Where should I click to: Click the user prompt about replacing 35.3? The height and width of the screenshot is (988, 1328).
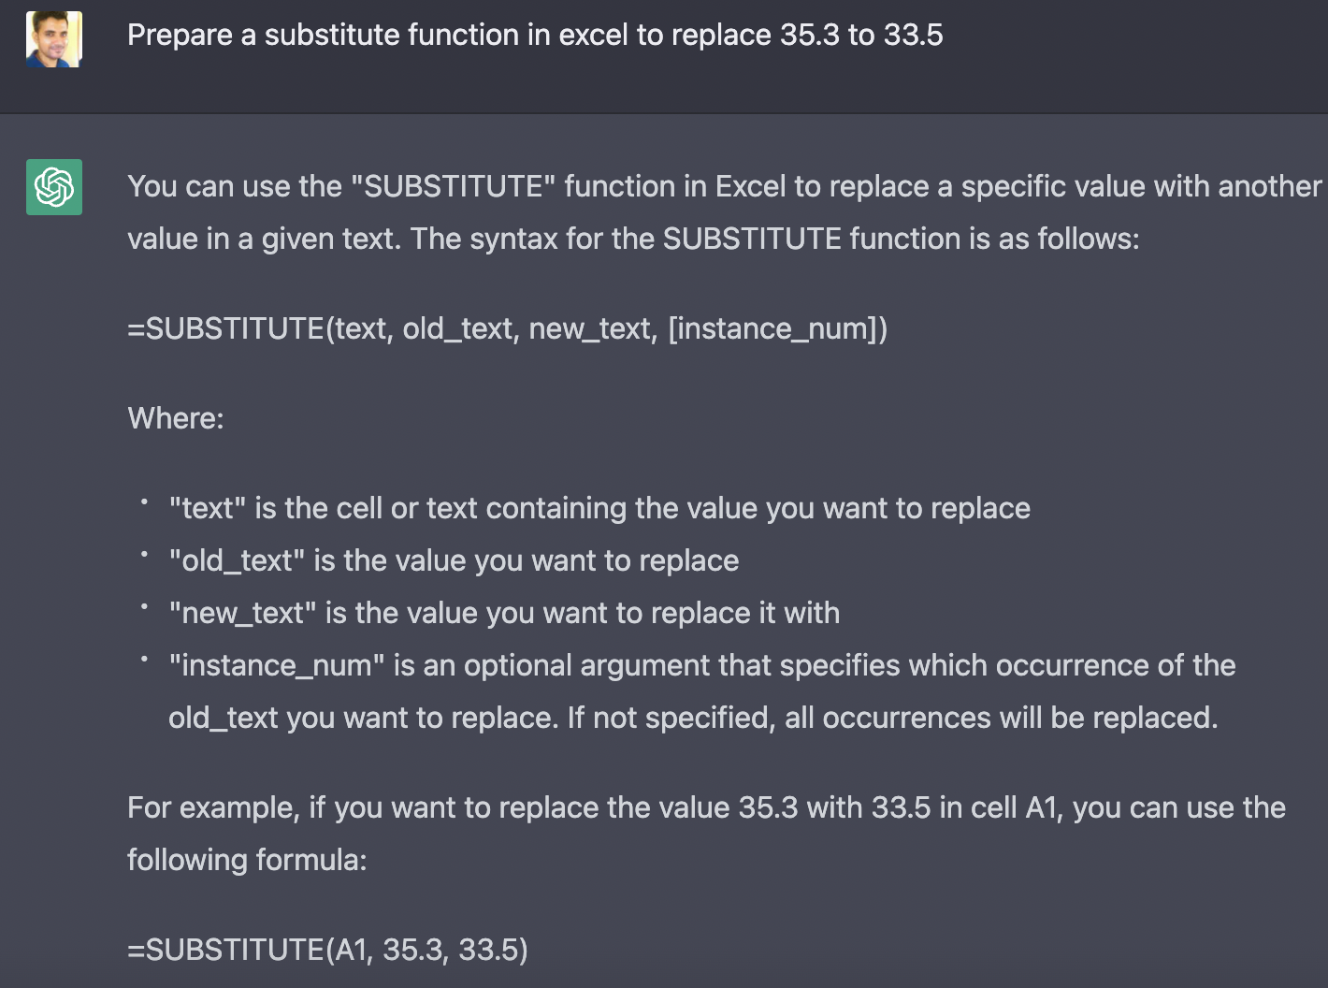coord(535,36)
